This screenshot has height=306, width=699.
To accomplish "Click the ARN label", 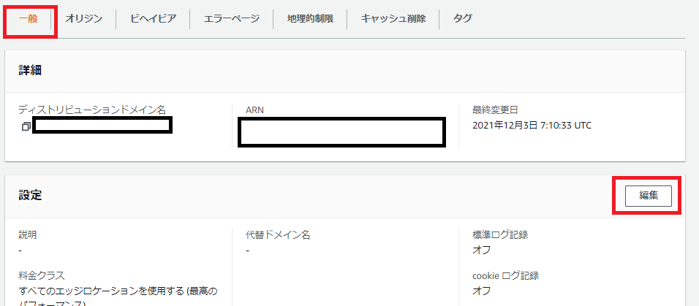I will (x=255, y=110).
